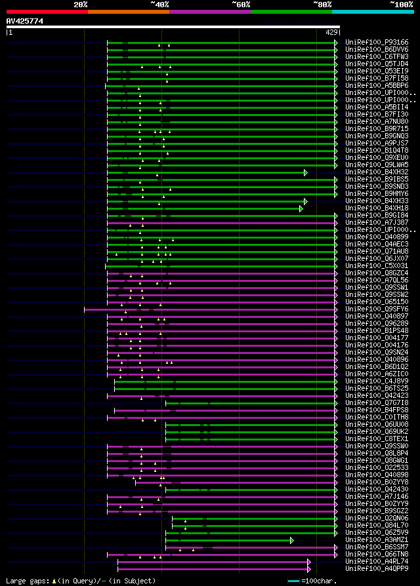Click the UniRef100_Q71AU8 label

point(377,252)
